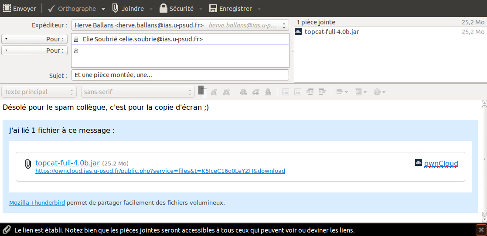Toggle bold text formatting
Viewport: 487px width, 236px height.
click(244, 92)
